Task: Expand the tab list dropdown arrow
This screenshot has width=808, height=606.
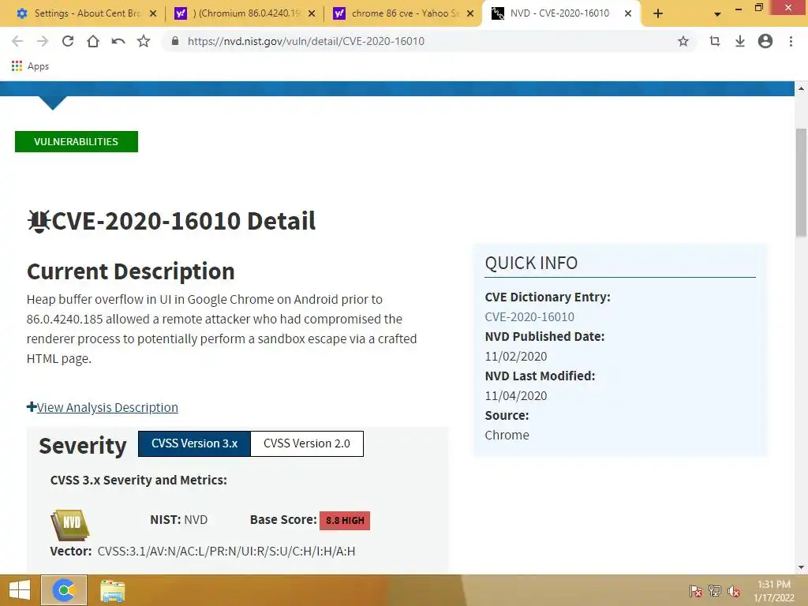Action: [716, 14]
